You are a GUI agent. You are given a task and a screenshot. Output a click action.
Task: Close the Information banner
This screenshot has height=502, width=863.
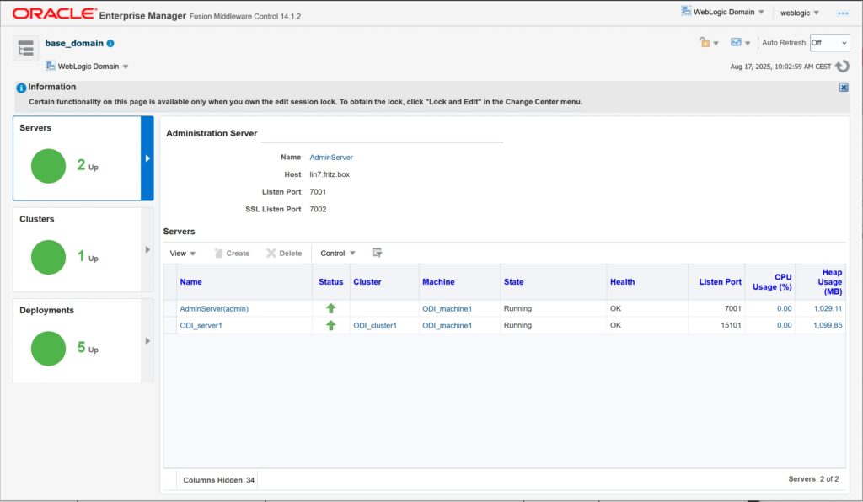click(843, 88)
